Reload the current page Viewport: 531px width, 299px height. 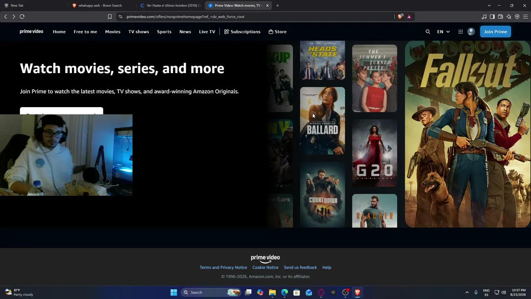pyautogui.click(x=22, y=17)
